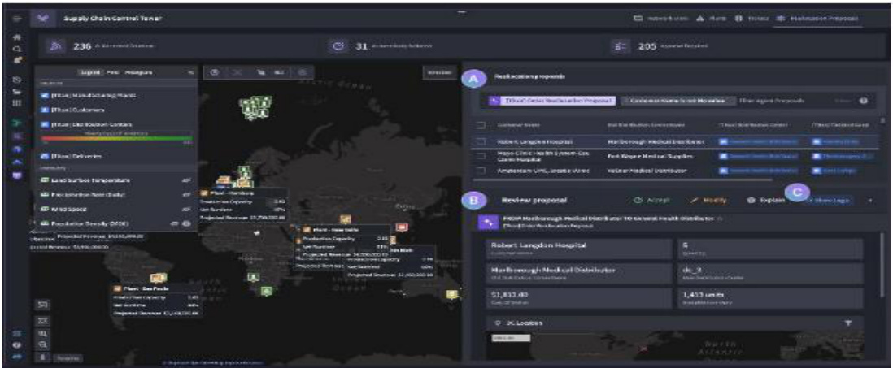The height and width of the screenshot is (368, 893).
Task: Click the up chevron icon in the sidebar
Action: pos(17,162)
